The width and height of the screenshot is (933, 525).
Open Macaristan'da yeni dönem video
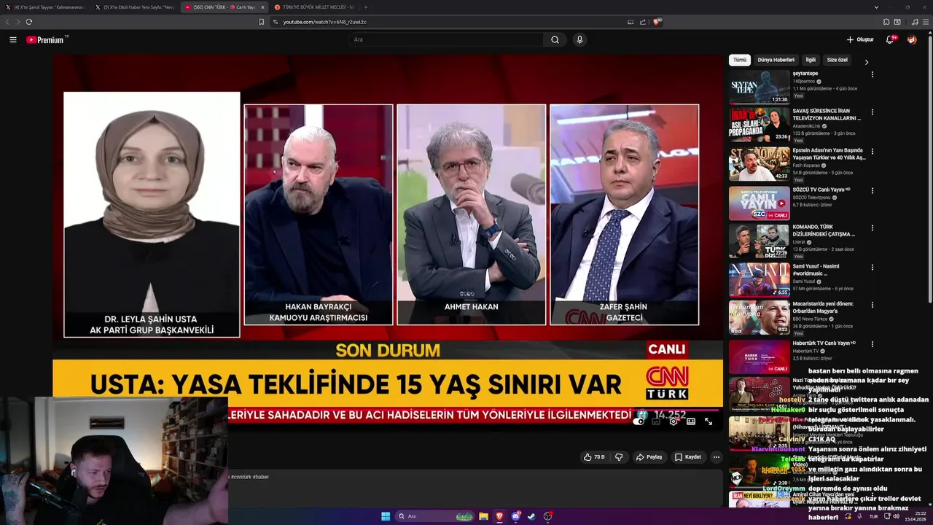click(759, 317)
